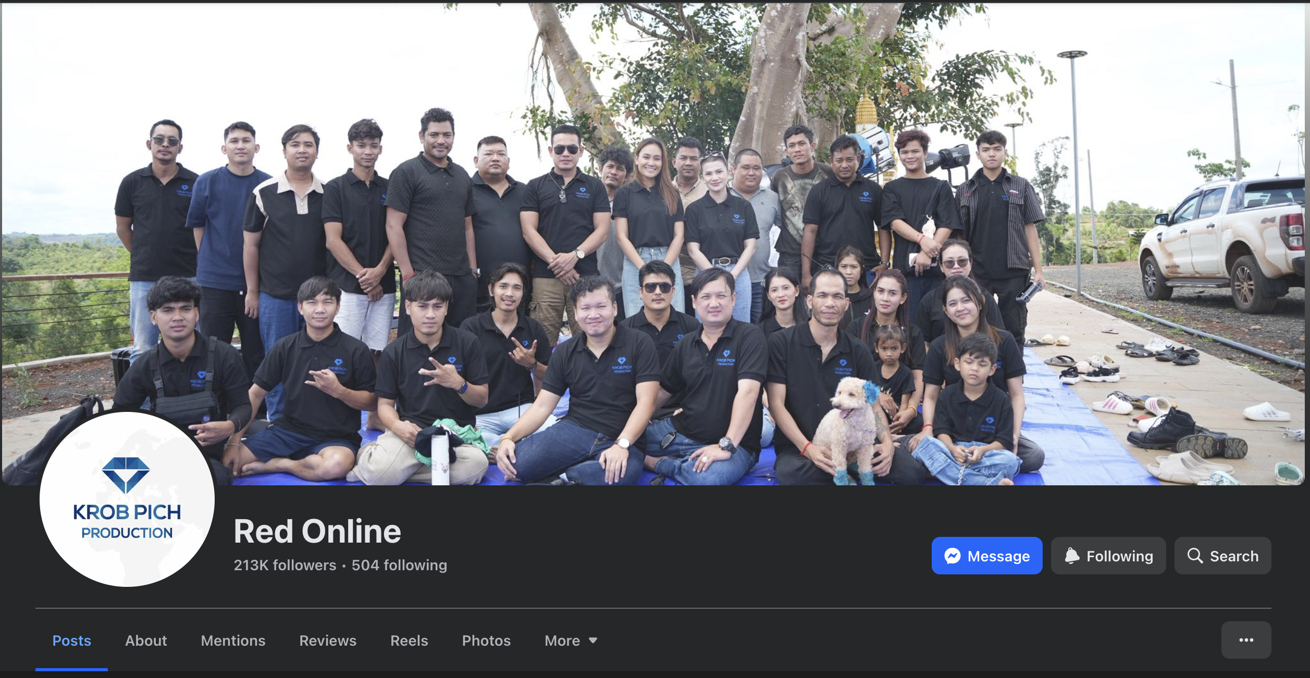Click the Search button on page
The height and width of the screenshot is (678, 1310).
[x=1222, y=556]
